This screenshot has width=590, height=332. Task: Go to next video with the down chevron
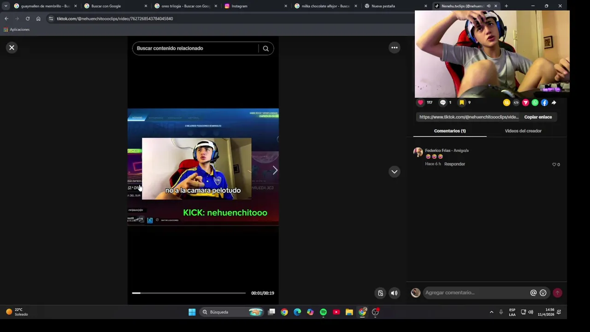point(395,172)
